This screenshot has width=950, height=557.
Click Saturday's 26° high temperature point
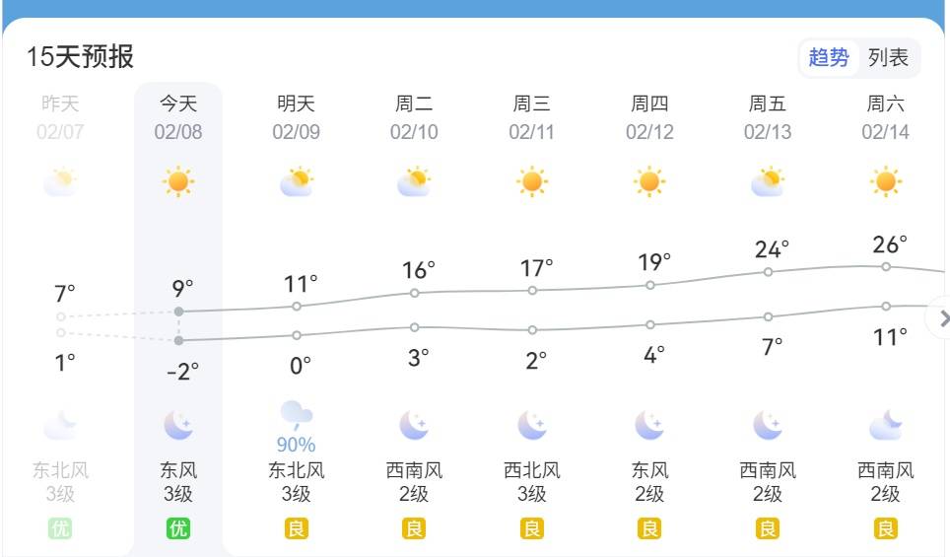click(886, 266)
